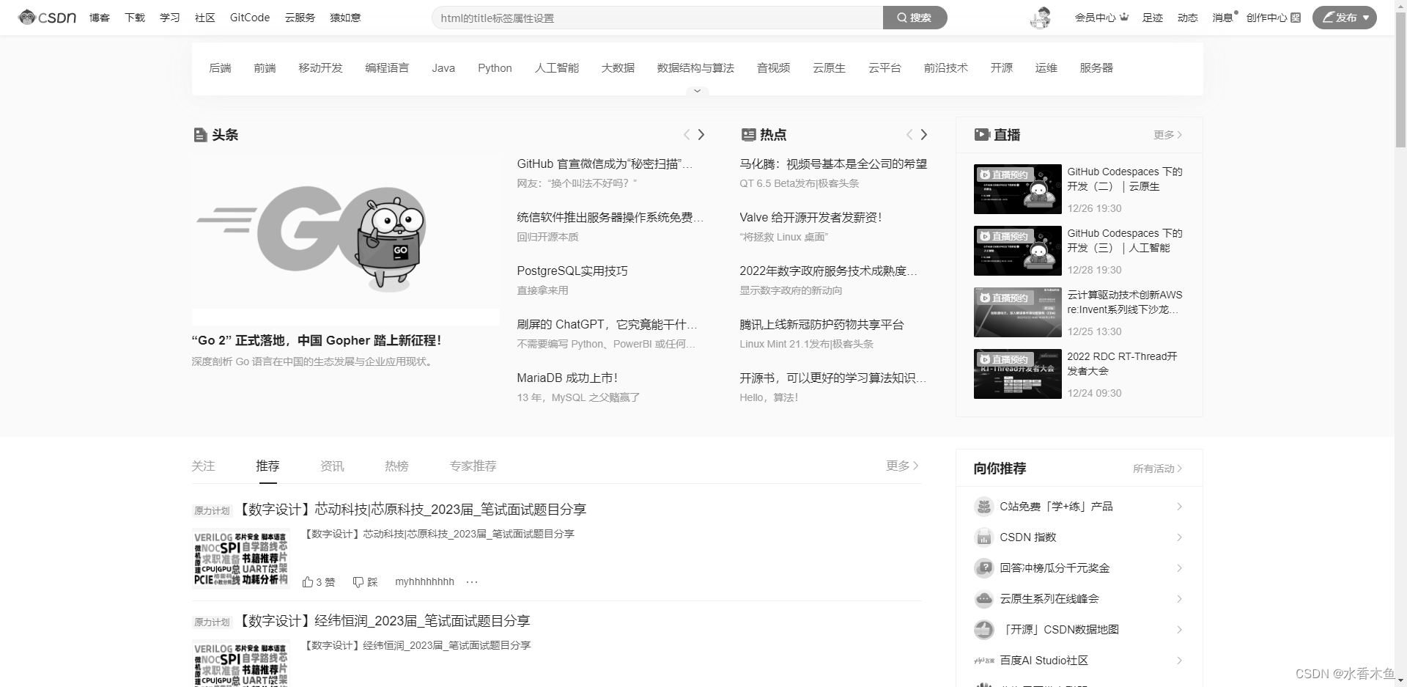Click the user avatar in the header

(x=1040, y=18)
